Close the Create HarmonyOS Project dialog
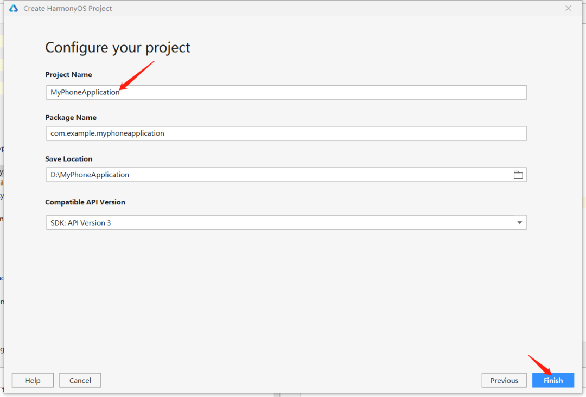The height and width of the screenshot is (397, 586). point(568,8)
